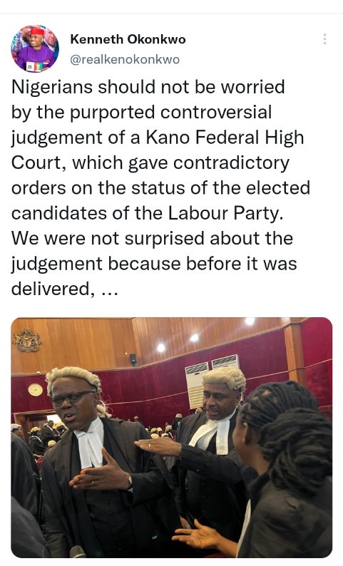Expand the truncated tweet at the ellipsis
343x566 pixels.
click(110, 290)
